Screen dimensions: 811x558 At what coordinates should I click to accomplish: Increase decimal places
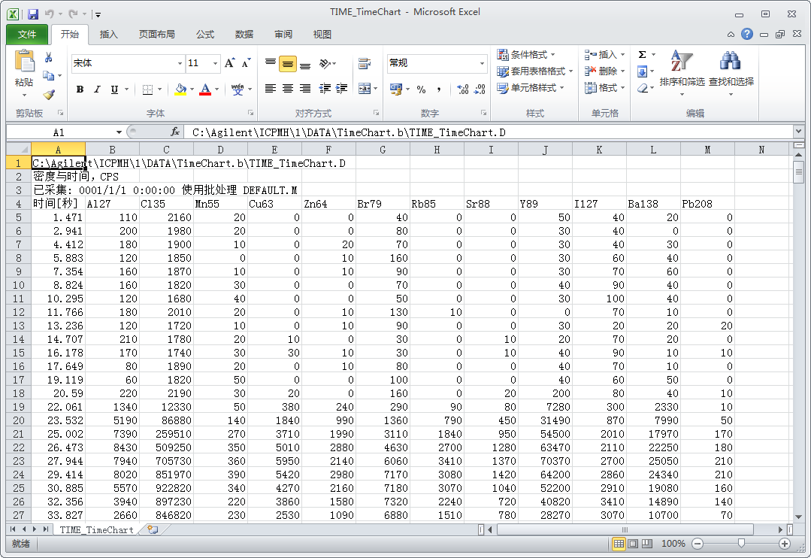(x=463, y=89)
